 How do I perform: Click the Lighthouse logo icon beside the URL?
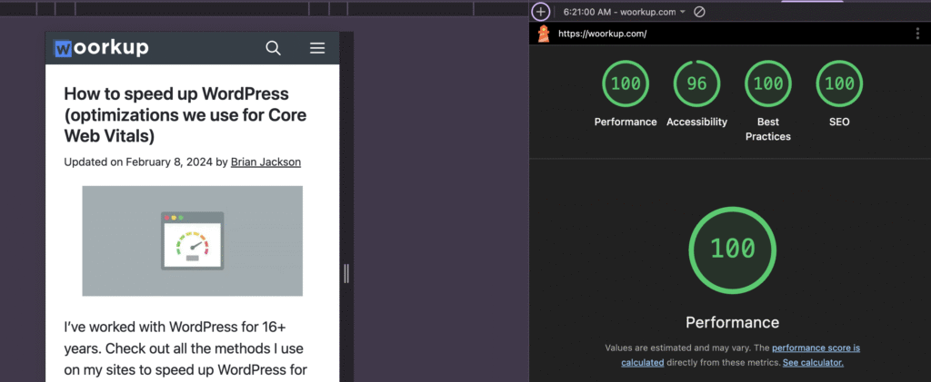[x=544, y=34]
